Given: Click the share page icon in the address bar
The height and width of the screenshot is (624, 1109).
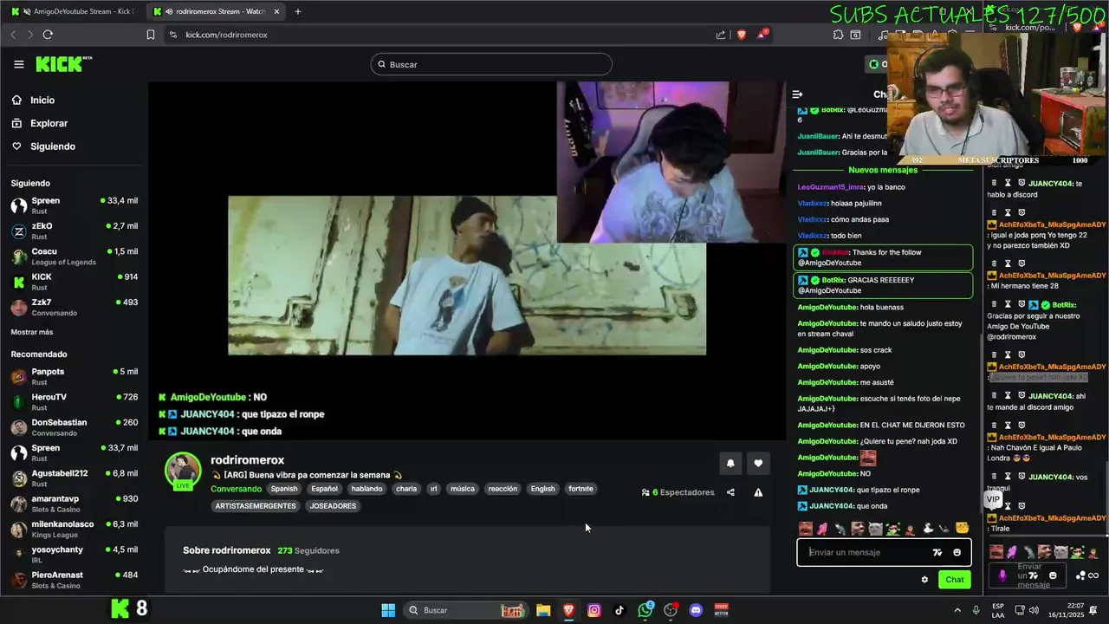Looking at the screenshot, I should pyautogui.click(x=721, y=35).
